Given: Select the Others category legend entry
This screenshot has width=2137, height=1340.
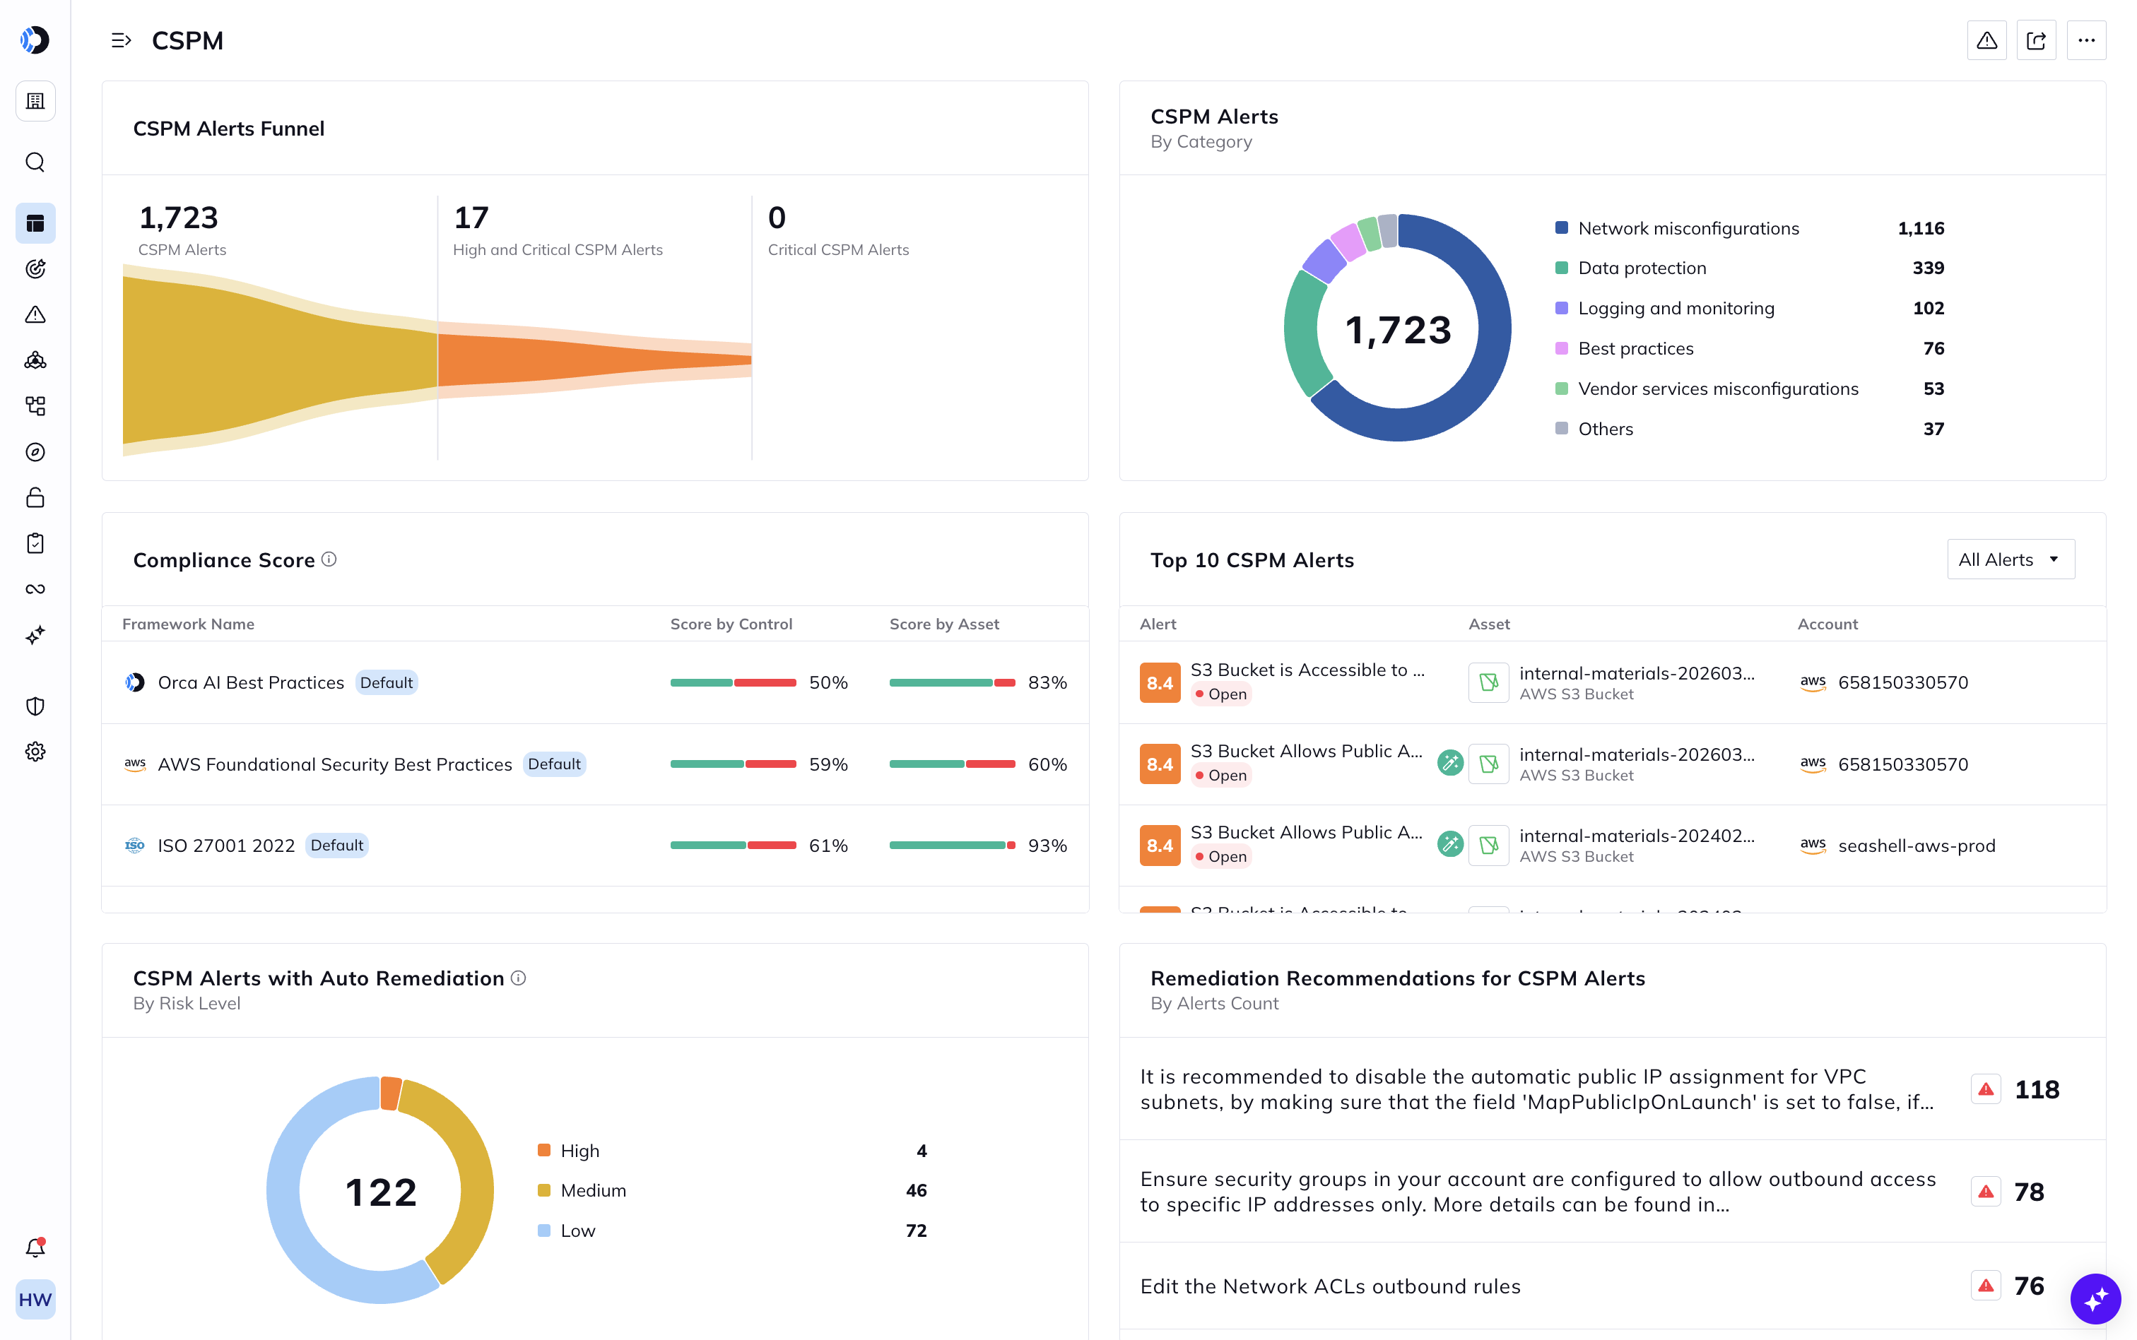Looking at the screenshot, I should coord(1750,429).
